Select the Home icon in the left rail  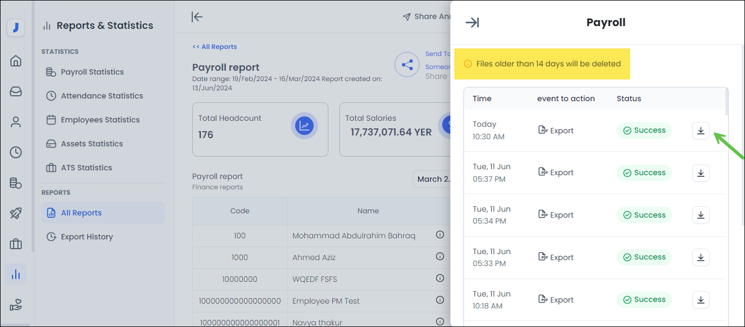click(16, 61)
